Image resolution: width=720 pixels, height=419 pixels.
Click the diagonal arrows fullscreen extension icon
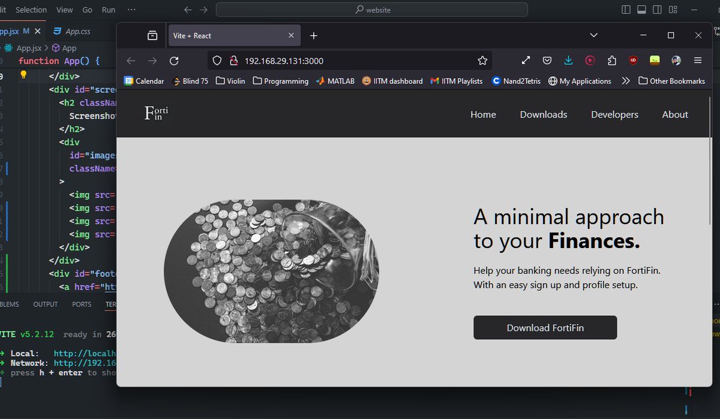[x=526, y=61]
